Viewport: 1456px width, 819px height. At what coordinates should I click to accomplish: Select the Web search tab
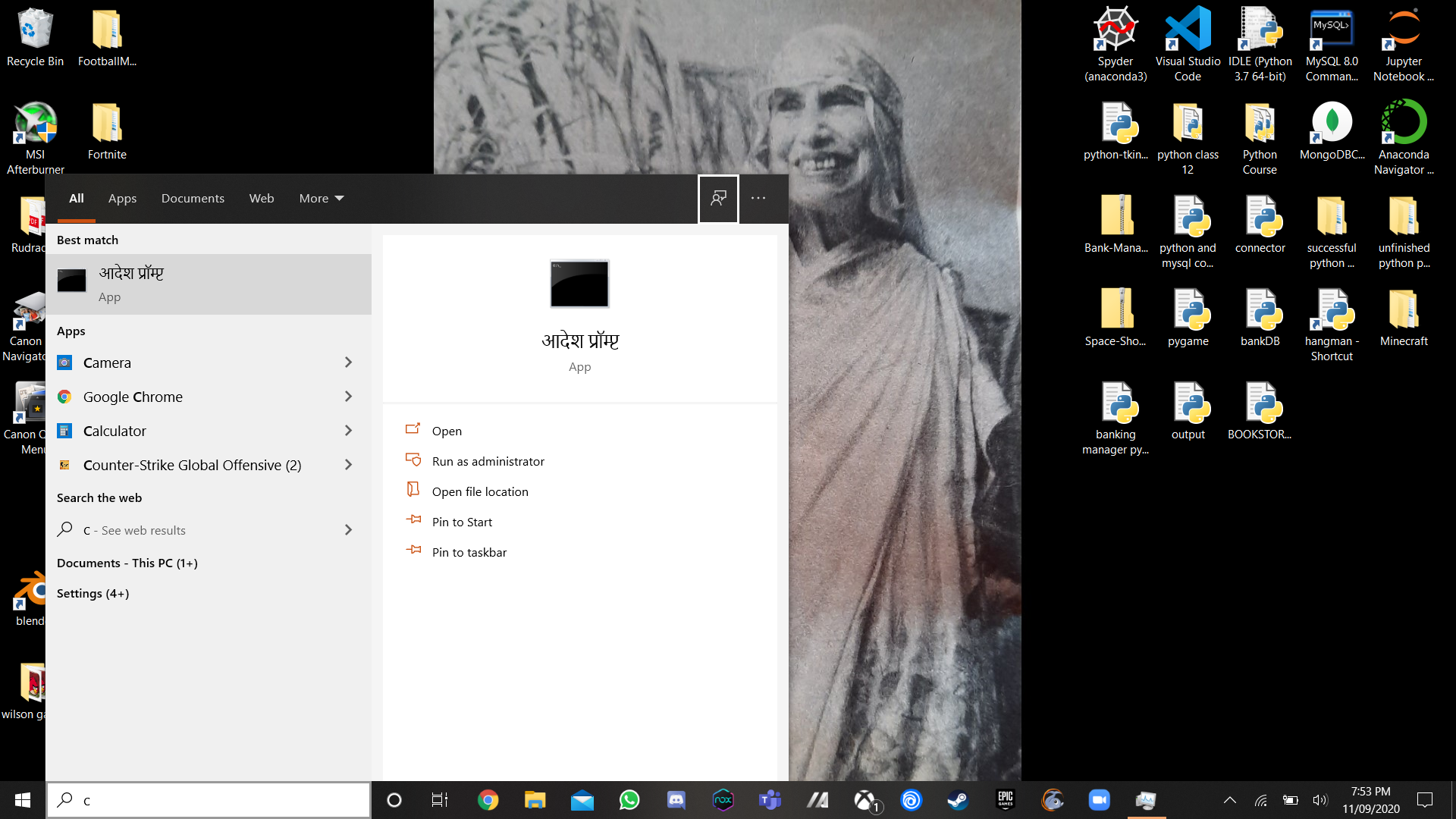pyautogui.click(x=262, y=199)
